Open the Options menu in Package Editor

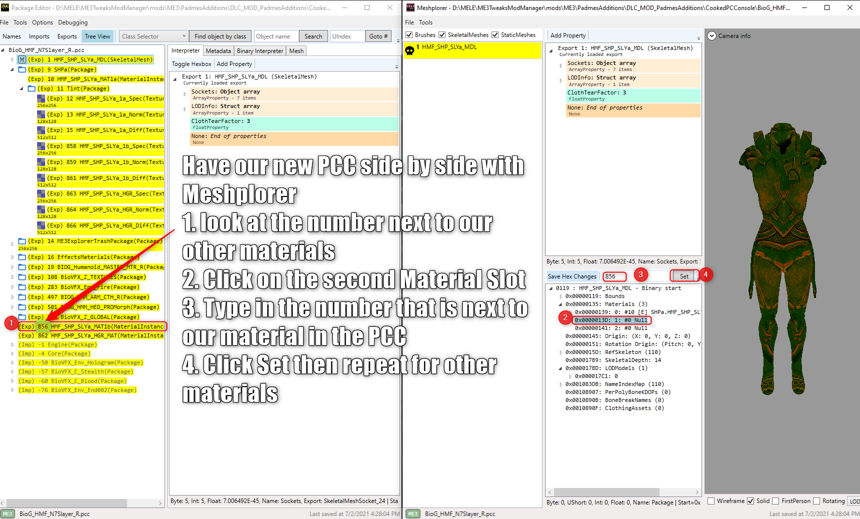pos(42,22)
